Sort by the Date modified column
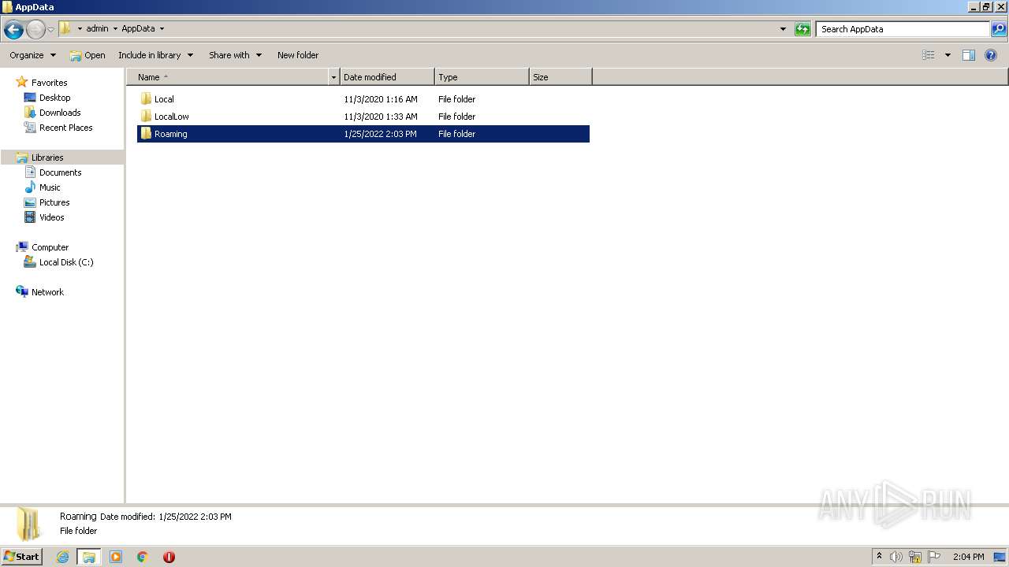This screenshot has width=1009, height=567. coord(387,77)
